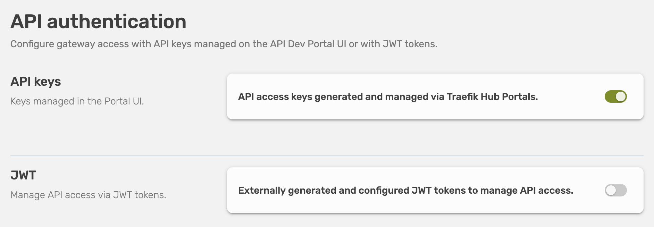654x227 pixels.
Task: Click 'Manage API access via JWT tokens' text
Action: coord(89,194)
